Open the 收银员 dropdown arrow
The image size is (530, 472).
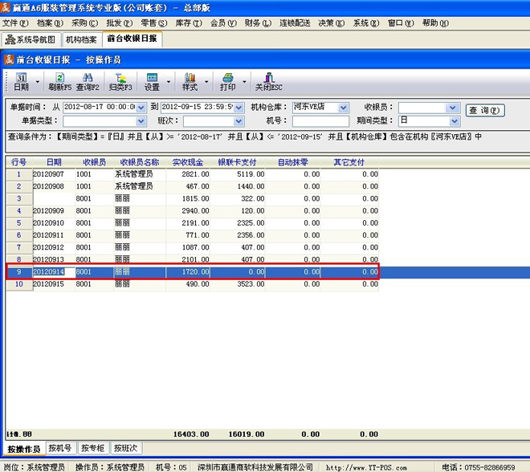(452, 108)
